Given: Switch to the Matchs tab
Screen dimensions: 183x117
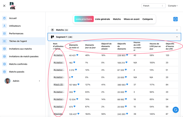Looking at the screenshot, I should (117, 19).
